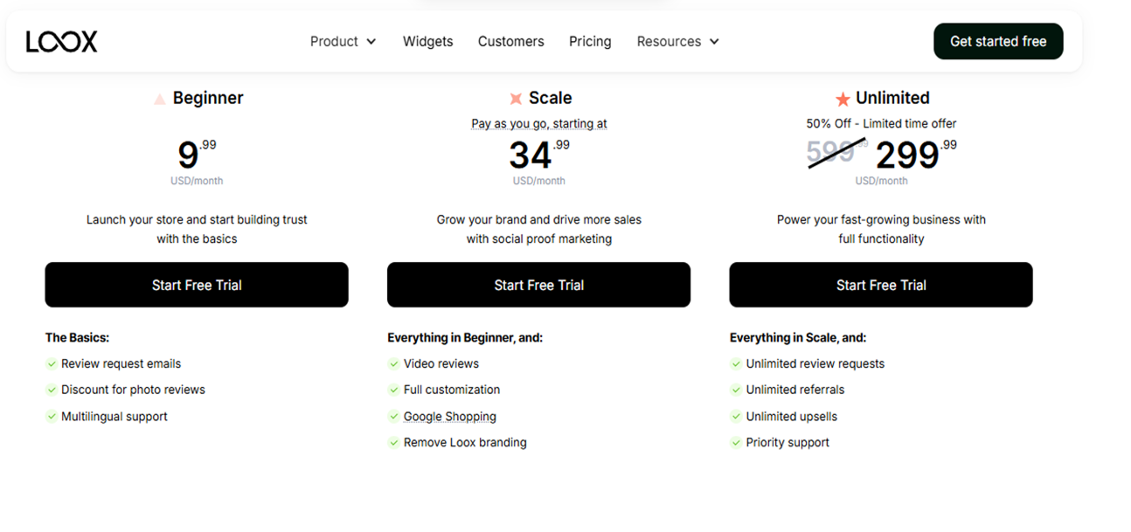1131x532 pixels.
Task: Click the Google Shopping feature link
Action: click(449, 417)
